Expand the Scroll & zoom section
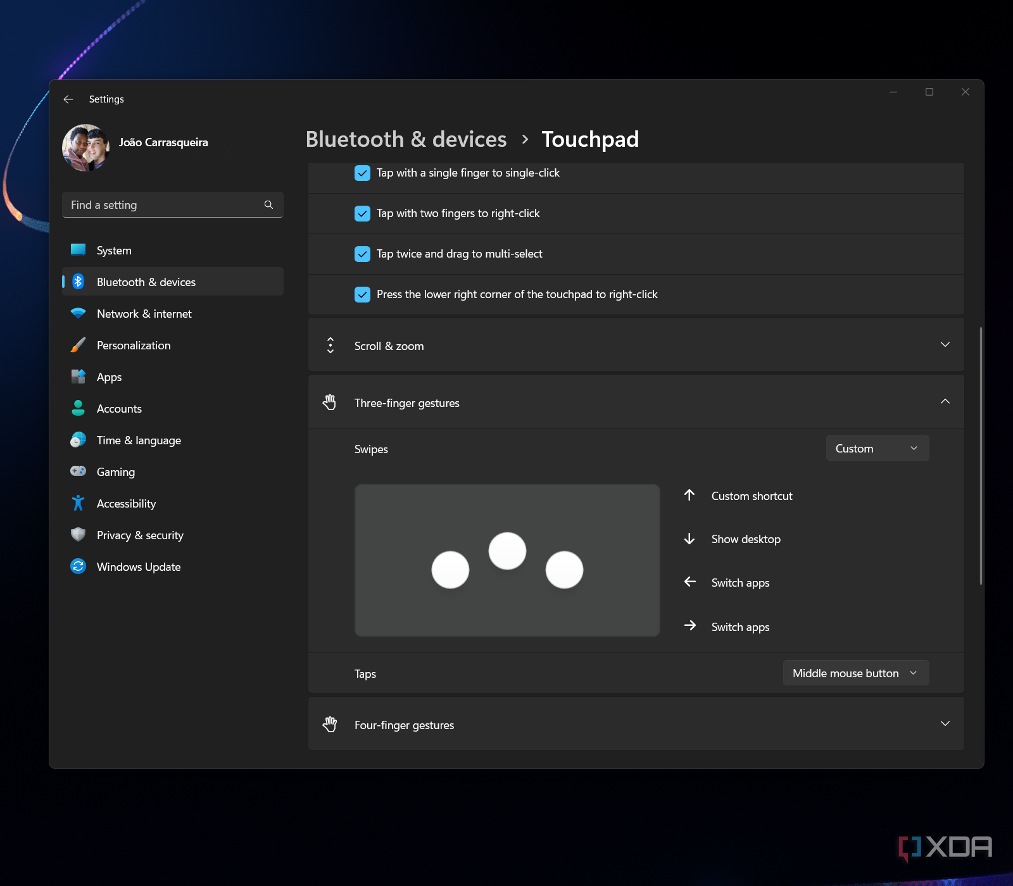Image resolution: width=1013 pixels, height=886 pixels. [636, 346]
